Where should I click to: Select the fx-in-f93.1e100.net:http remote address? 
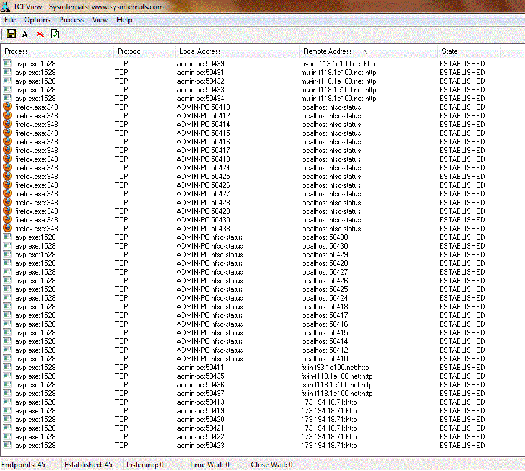[x=335, y=368]
